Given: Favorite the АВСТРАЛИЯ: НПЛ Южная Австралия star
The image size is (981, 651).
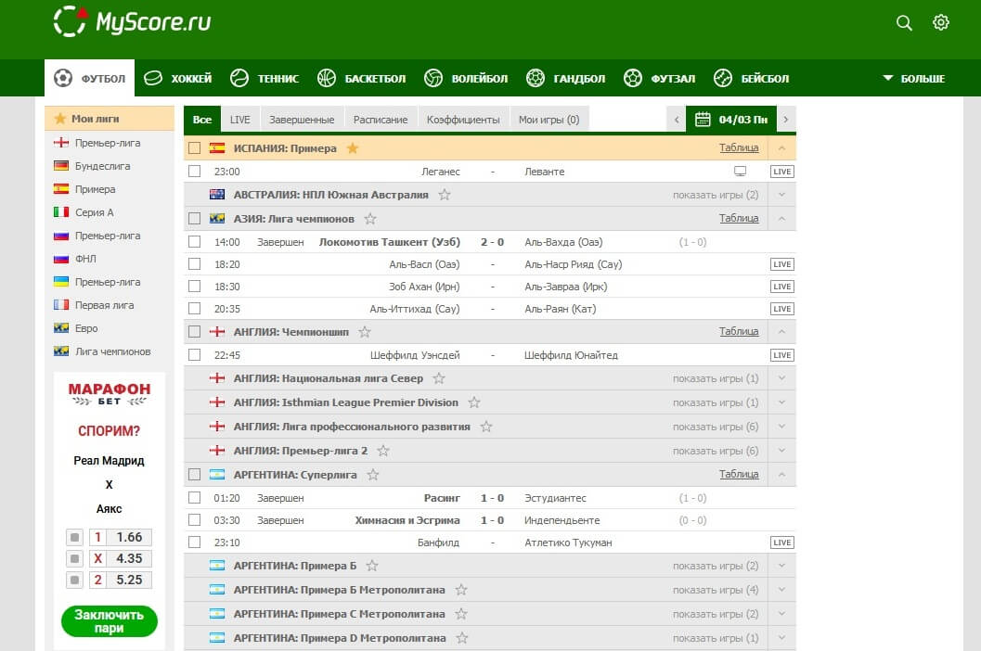Looking at the screenshot, I should [x=445, y=195].
